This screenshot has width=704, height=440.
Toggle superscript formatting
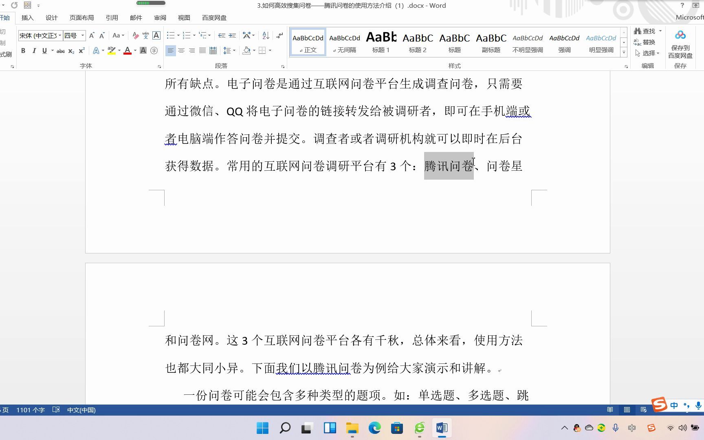pyautogui.click(x=81, y=51)
